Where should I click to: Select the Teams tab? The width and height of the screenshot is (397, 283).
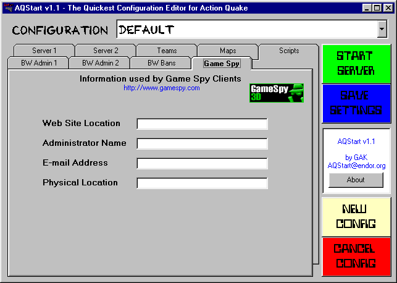[x=167, y=51]
